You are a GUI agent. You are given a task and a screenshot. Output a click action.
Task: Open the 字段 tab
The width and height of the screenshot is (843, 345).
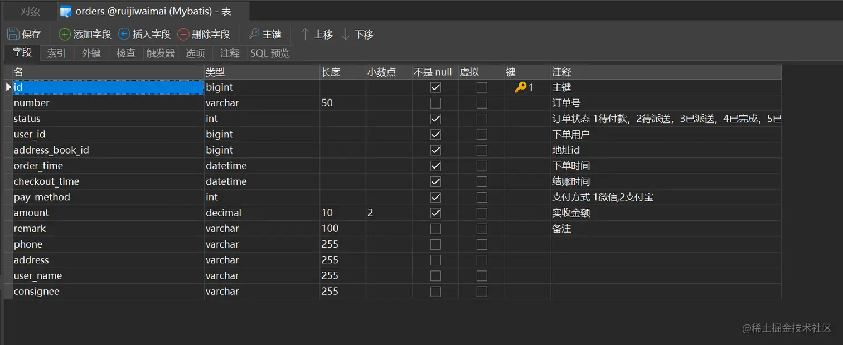tap(22, 52)
